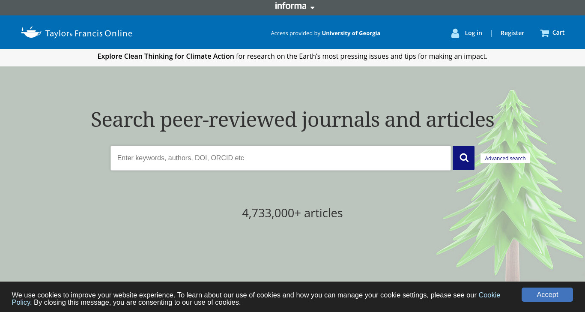Accept the cookie consent banner
The width and height of the screenshot is (585, 312).
547,294
